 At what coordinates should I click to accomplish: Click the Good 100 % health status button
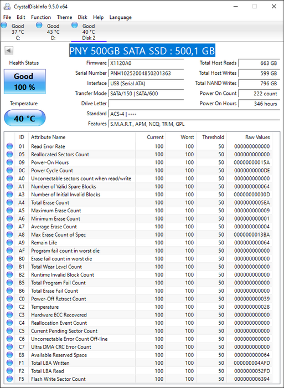coord(25,81)
